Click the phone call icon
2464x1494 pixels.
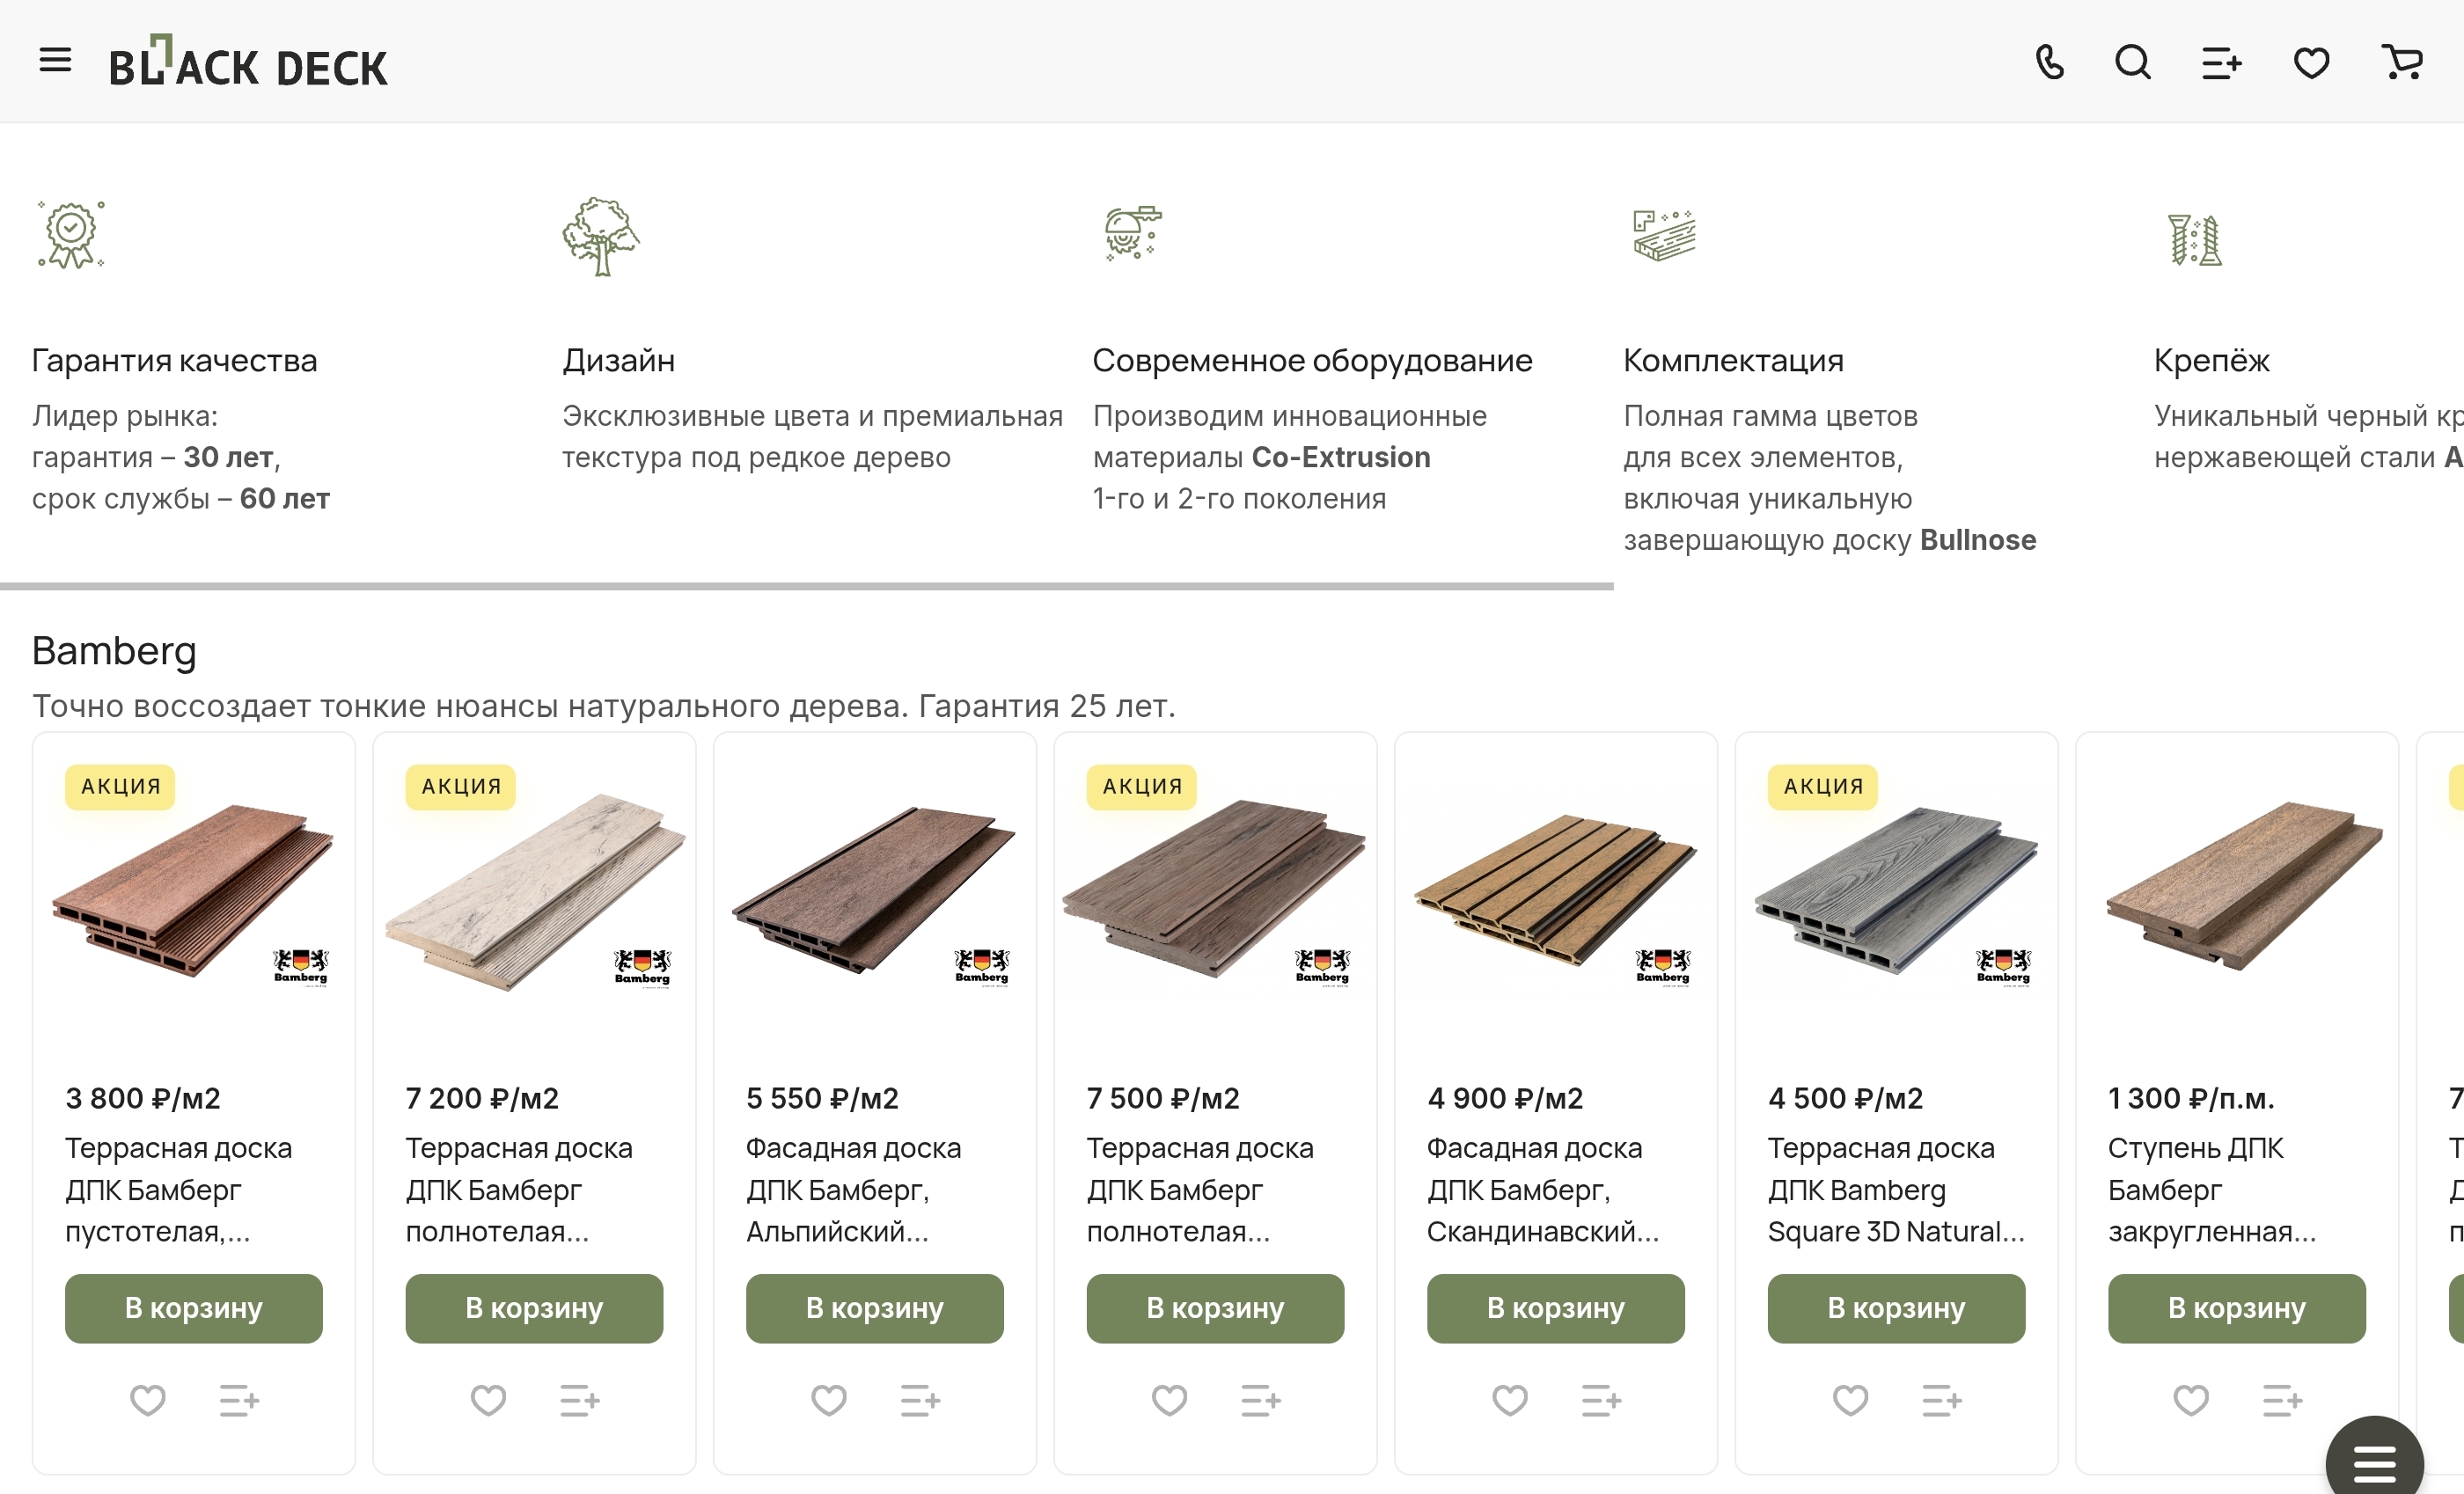coord(2049,63)
